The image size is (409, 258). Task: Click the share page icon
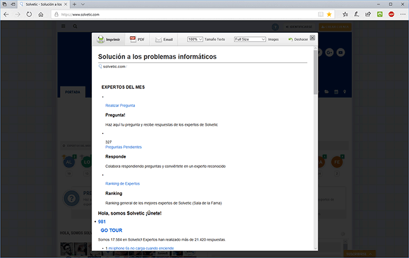368,15
